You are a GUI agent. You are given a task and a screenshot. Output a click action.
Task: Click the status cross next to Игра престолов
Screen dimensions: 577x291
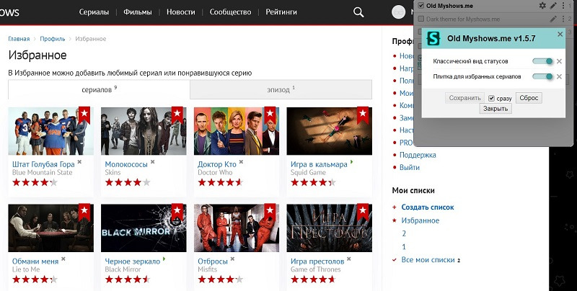(x=348, y=259)
